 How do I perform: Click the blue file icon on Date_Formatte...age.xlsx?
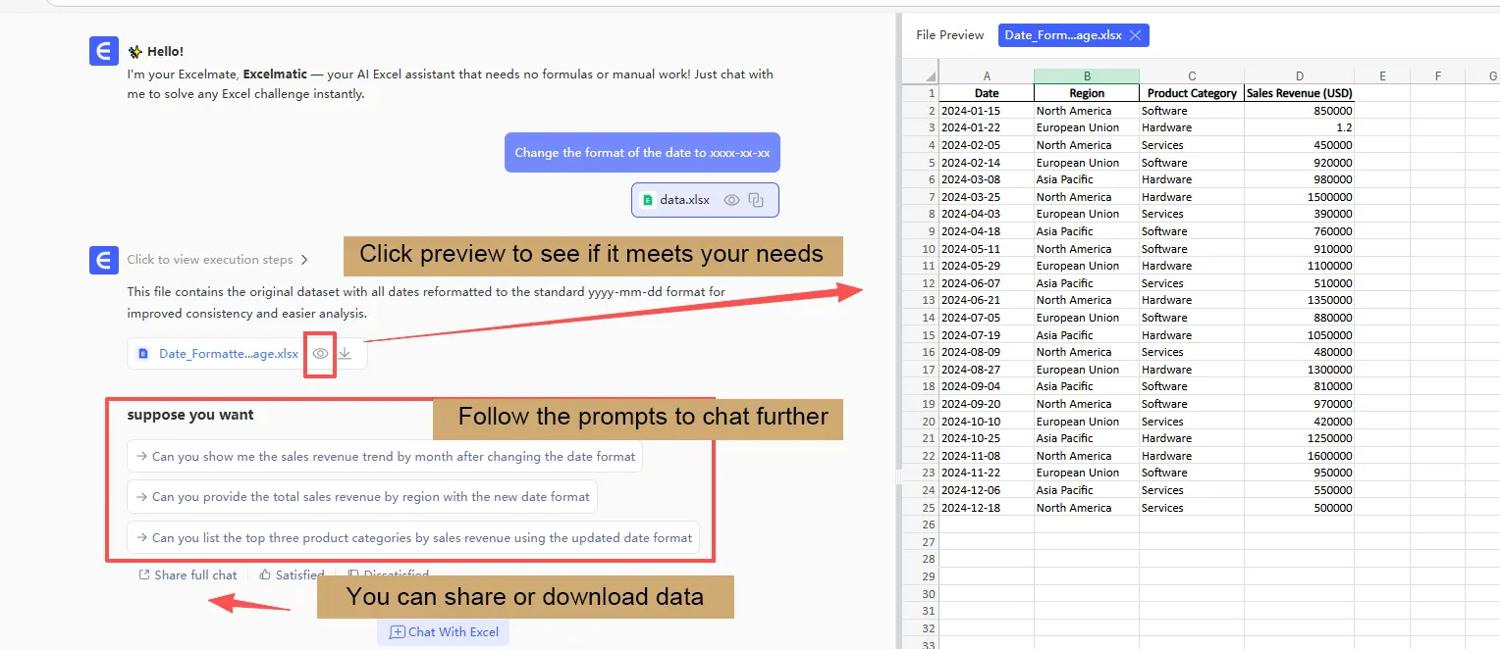click(x=145, y=354)
